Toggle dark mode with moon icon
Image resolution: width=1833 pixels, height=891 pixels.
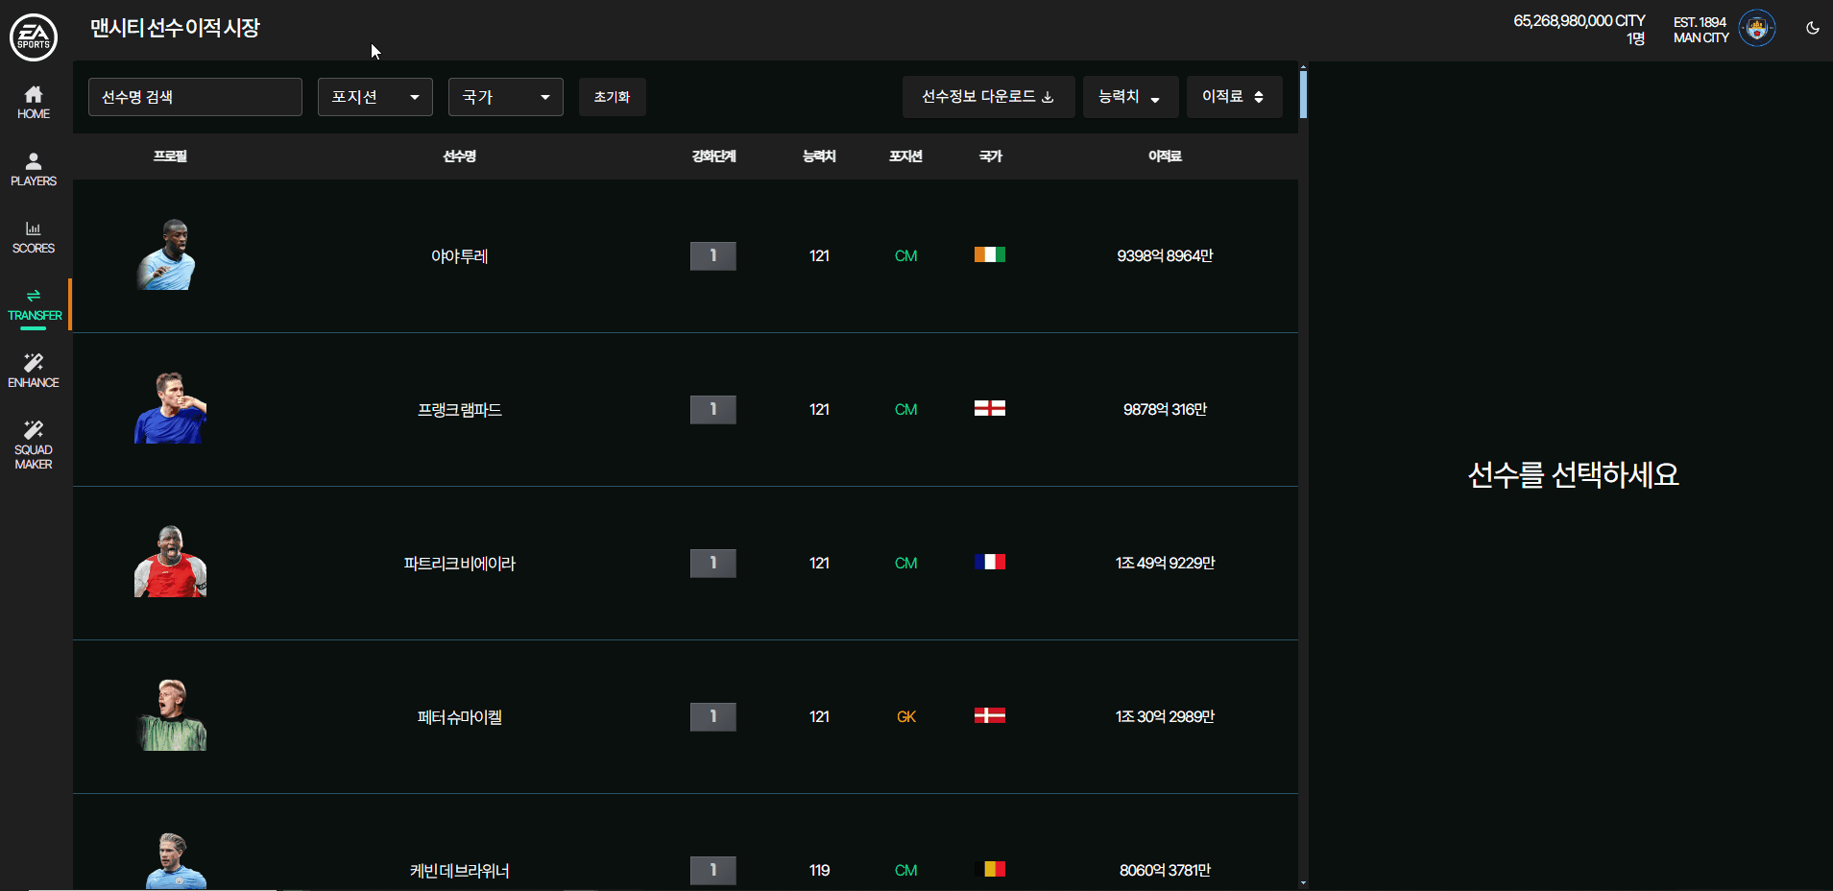point(1812,29)
